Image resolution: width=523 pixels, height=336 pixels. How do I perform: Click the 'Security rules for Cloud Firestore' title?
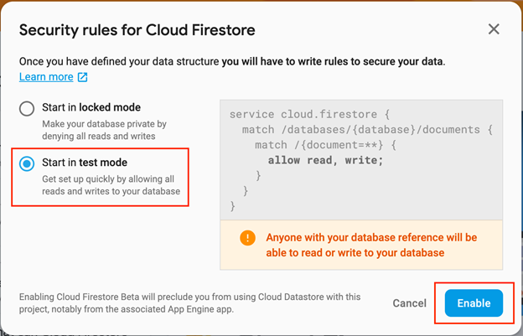pyautogui.click(x=137, y=30)
